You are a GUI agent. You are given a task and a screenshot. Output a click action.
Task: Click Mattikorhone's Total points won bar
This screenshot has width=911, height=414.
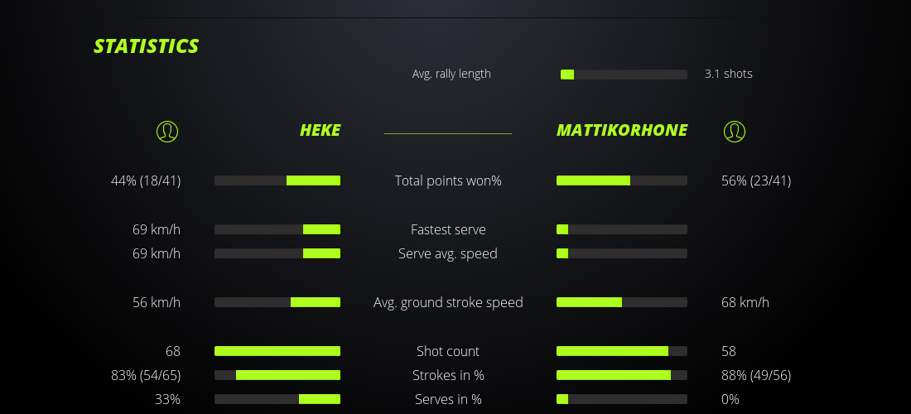622,181
